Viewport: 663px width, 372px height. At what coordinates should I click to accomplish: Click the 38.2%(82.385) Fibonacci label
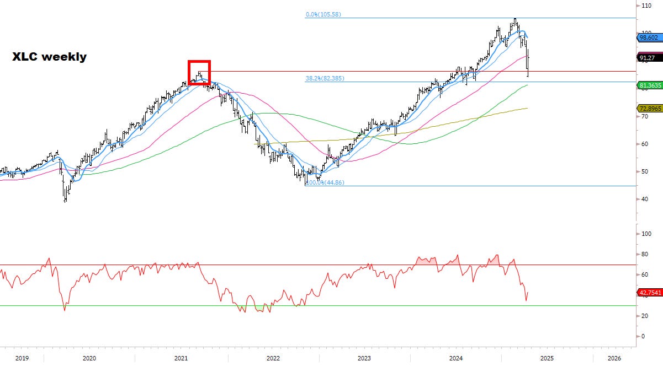pos(325,78)
